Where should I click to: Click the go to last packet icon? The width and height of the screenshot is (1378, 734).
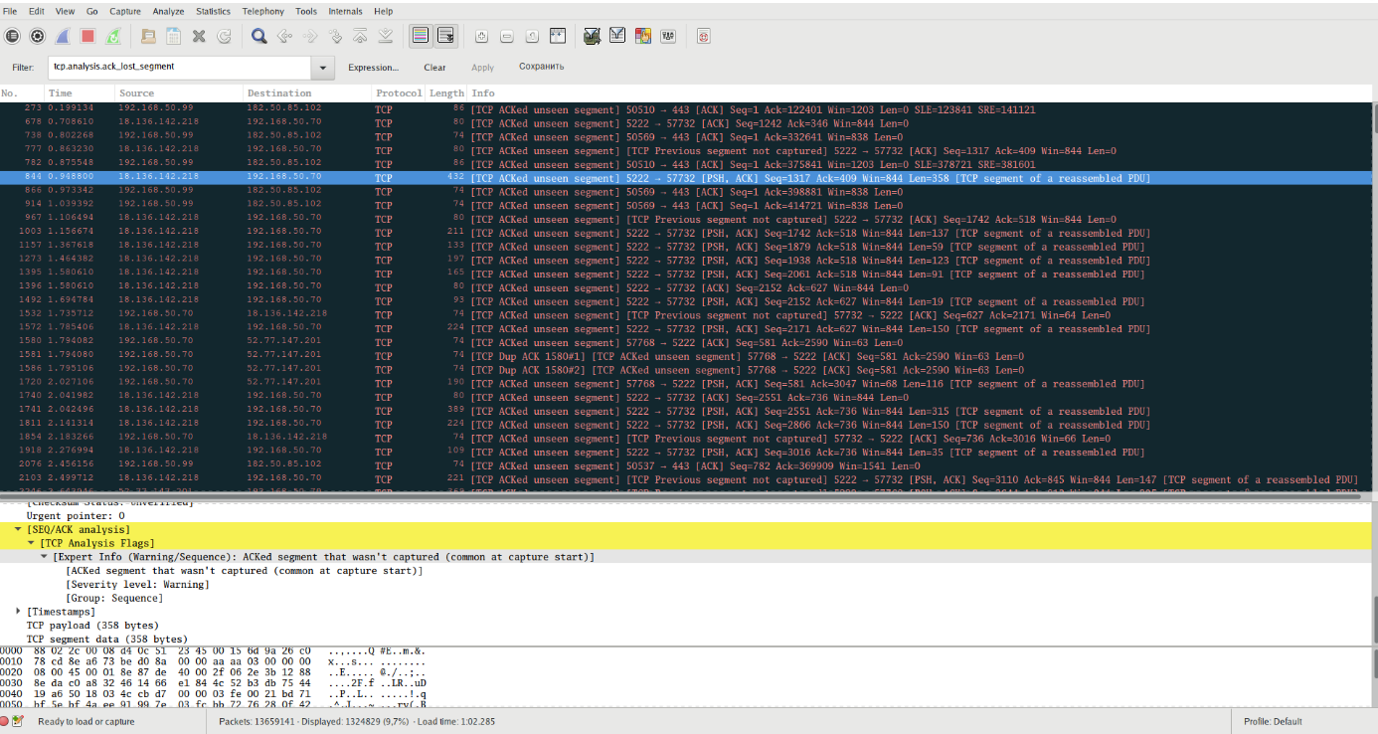(x=386, y=36)
